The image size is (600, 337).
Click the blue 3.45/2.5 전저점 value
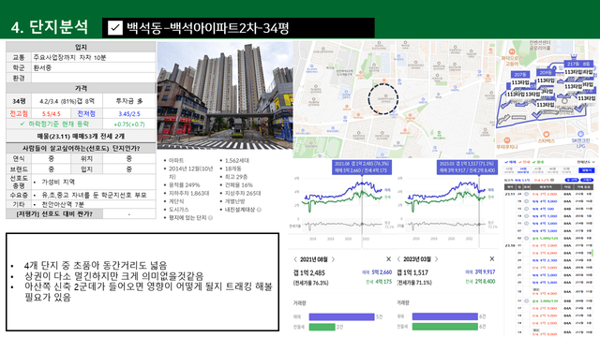pyautogui.click(x=129, y=114)
